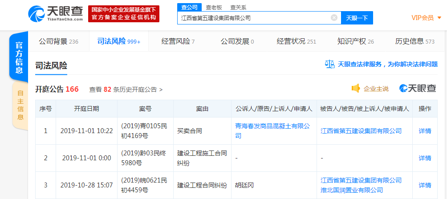Open the 历史信息 tab
This screenshot has height=199, width=447.
415,41
